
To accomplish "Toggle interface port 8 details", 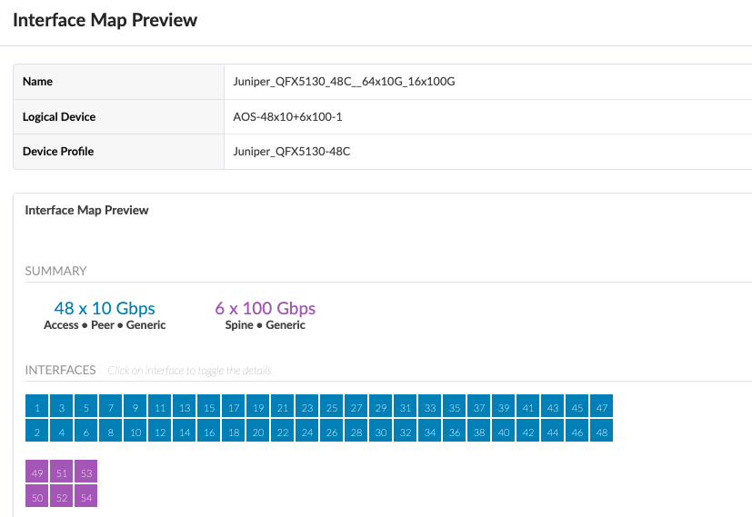I will tap(111, 431).
